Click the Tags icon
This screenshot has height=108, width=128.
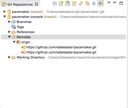pos(14,27)
